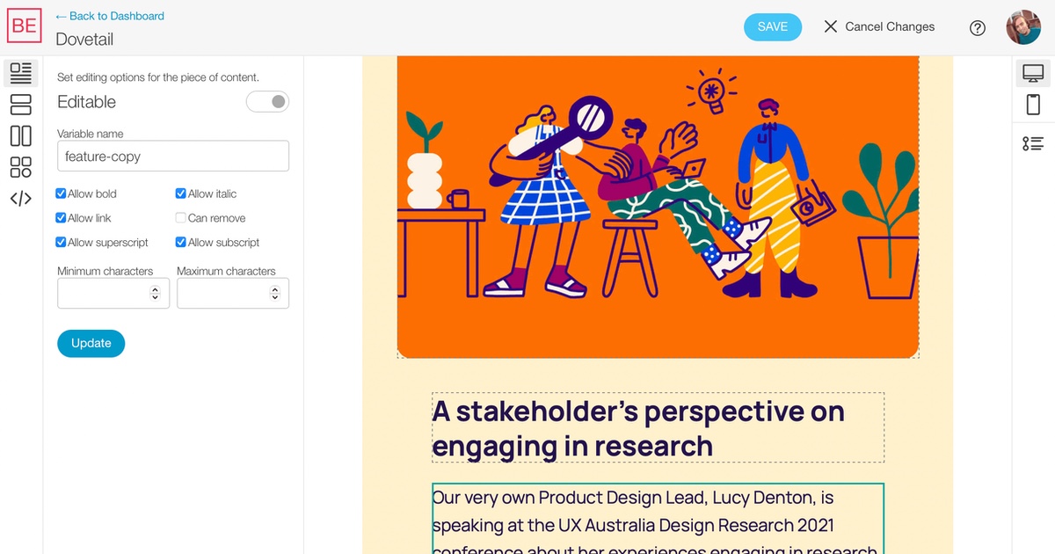Click the Maximum characters stepper arrows
Screen dimensions: 1055x554
coord(274,295)
